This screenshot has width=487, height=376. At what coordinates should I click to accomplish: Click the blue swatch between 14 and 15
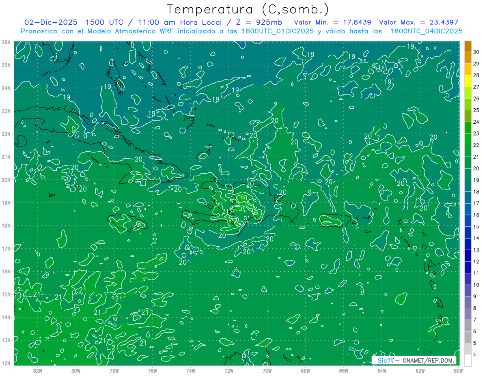(468, 232)
